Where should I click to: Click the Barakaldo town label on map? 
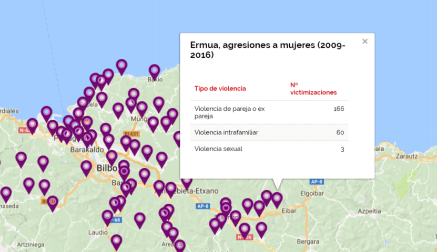(x=85, y=150)
